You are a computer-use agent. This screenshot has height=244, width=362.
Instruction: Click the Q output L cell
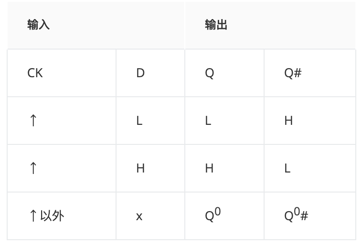tap(224, 121)
